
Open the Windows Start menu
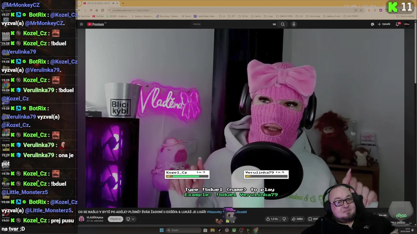(x=162, y=230)
